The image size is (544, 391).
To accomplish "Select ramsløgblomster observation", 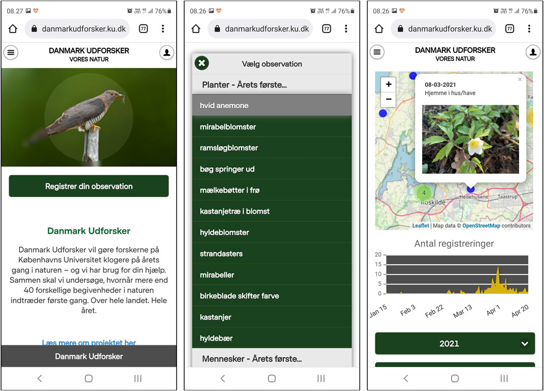I will (272, 148).
